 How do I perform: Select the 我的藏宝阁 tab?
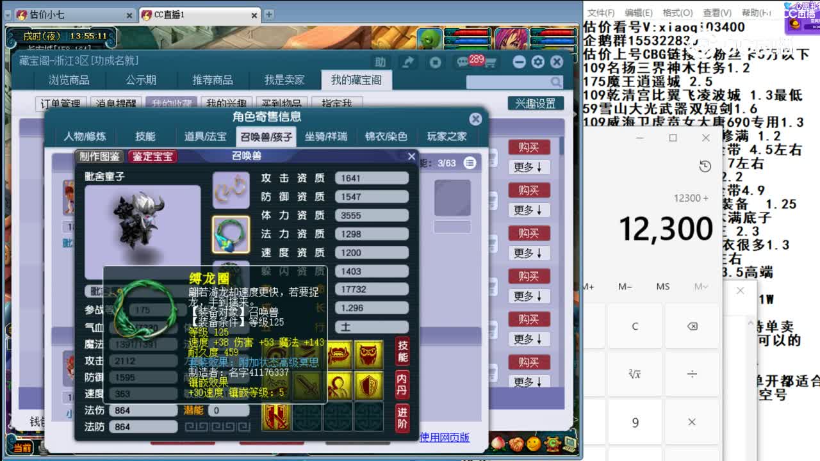(x=356, y=80)
